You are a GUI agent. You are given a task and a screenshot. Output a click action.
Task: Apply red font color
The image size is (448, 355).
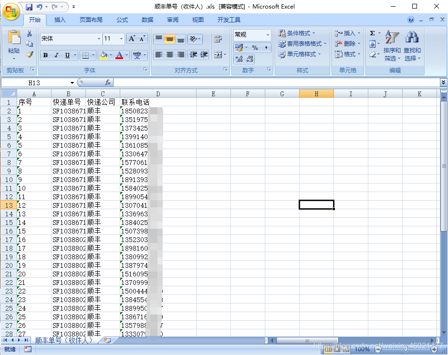[x=119, y=55]
